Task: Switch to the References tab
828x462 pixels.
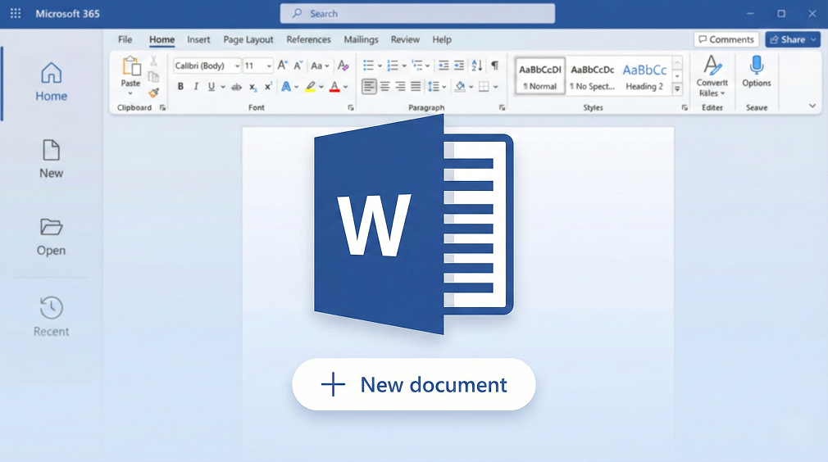Action: [308, 39]
